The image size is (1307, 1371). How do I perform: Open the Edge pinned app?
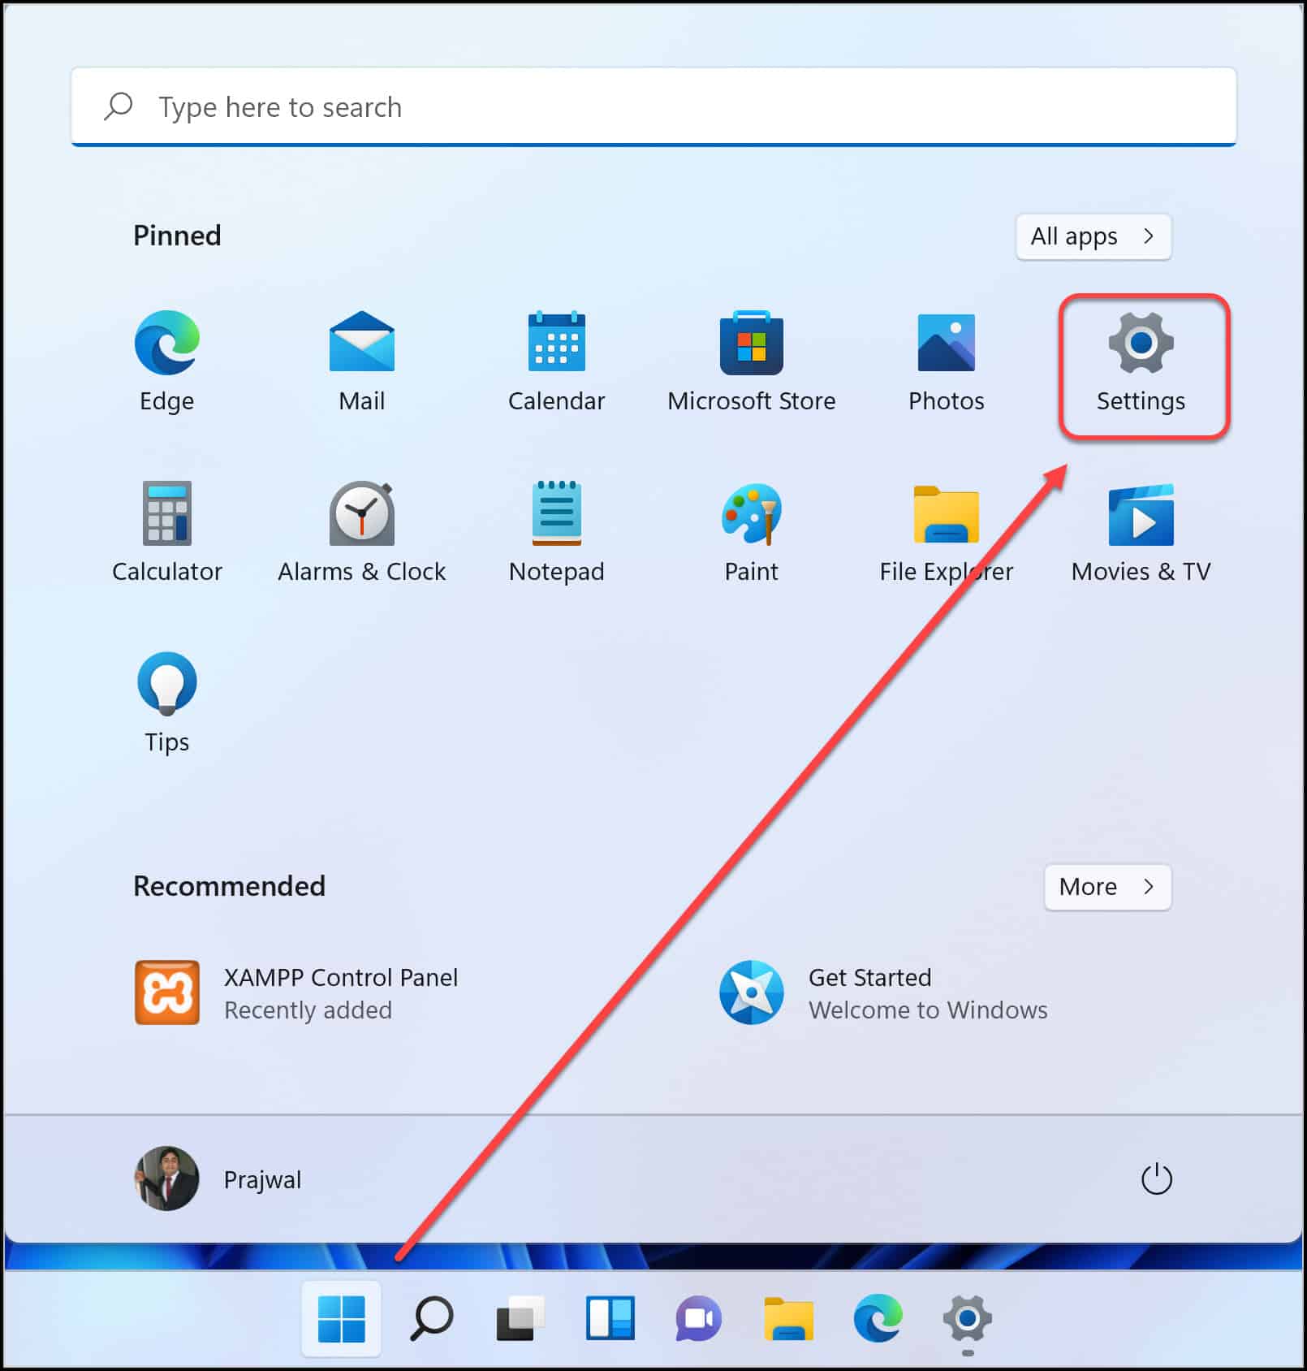[x=167, y=361]
